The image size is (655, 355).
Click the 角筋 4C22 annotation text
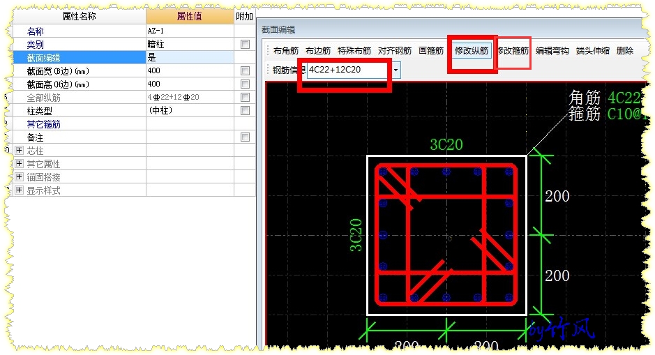pyautogui.click(x=605, y=98)
